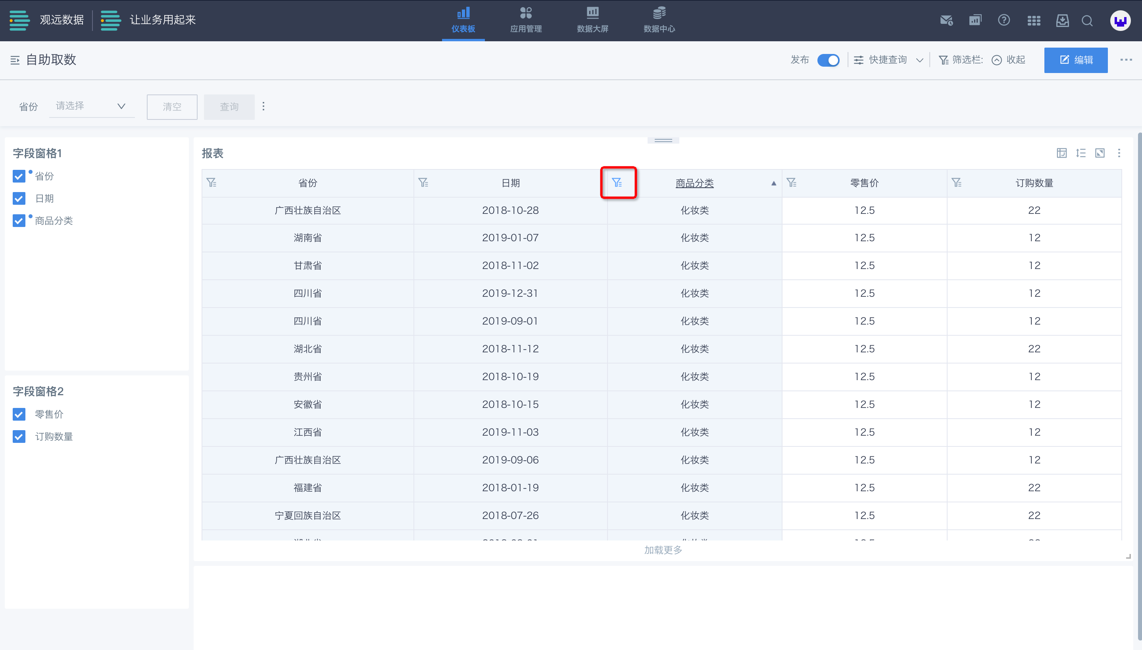The width and height of the screenshot is (1142, 650).
Task: Open the apps grid icon
Action: 1034,21
